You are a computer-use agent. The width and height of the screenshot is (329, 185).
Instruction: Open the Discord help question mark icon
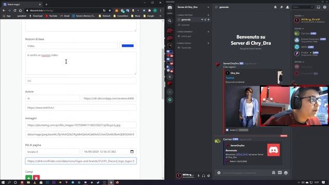[x=324, y=7]
